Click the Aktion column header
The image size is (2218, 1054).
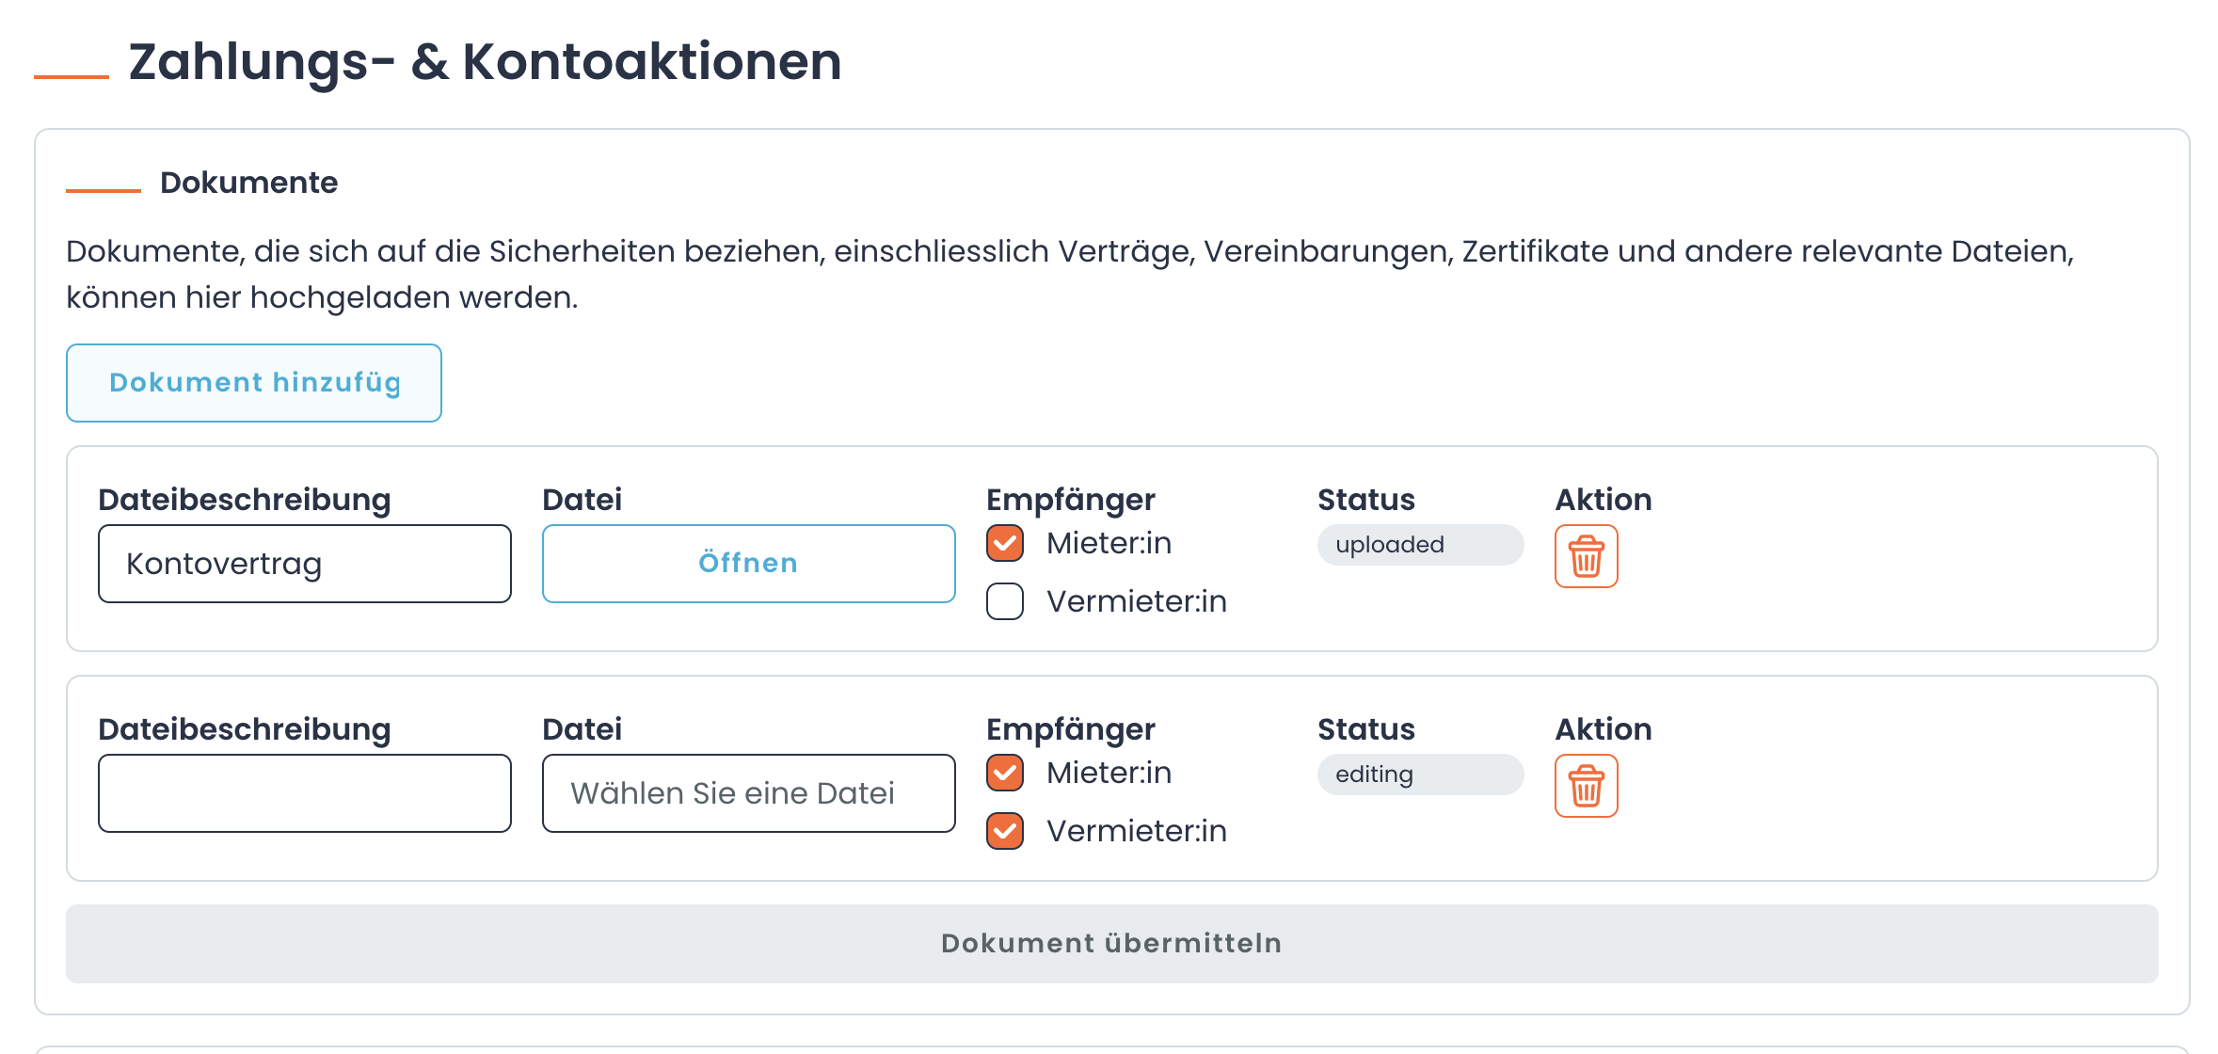click(x=1603, y=499)
